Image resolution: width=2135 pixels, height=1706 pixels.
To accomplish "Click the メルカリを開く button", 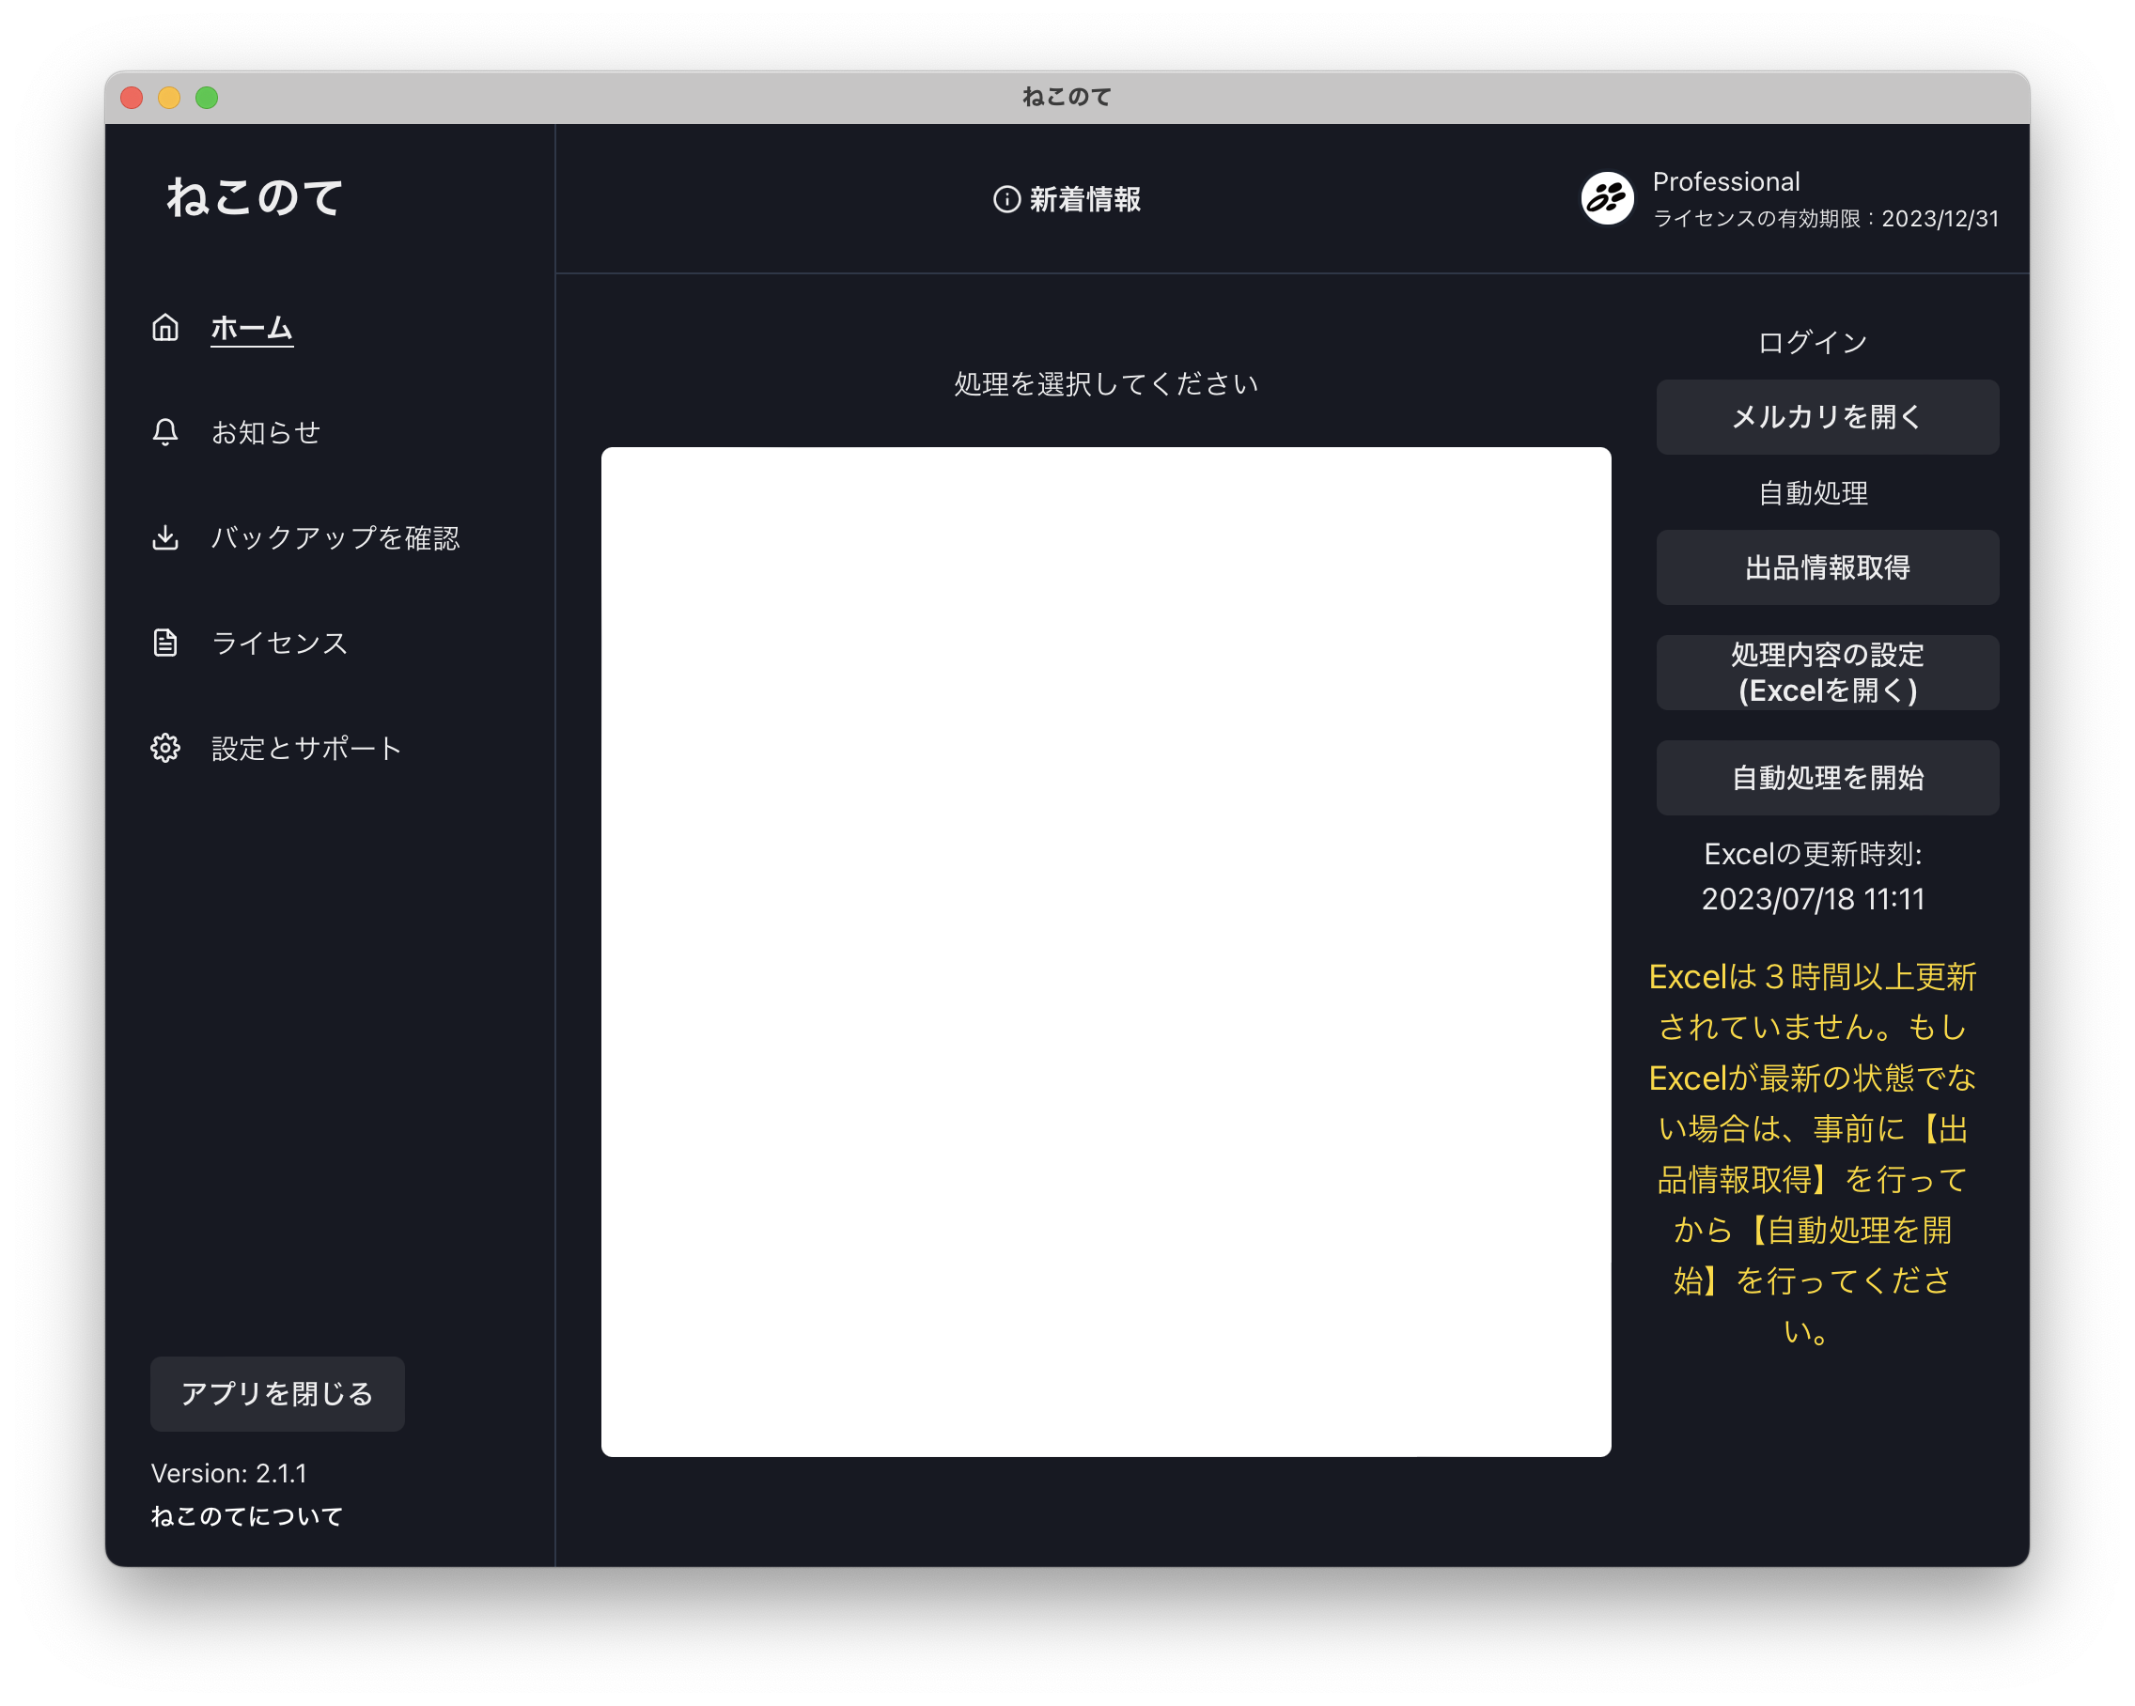I will tap(1827, 417).
